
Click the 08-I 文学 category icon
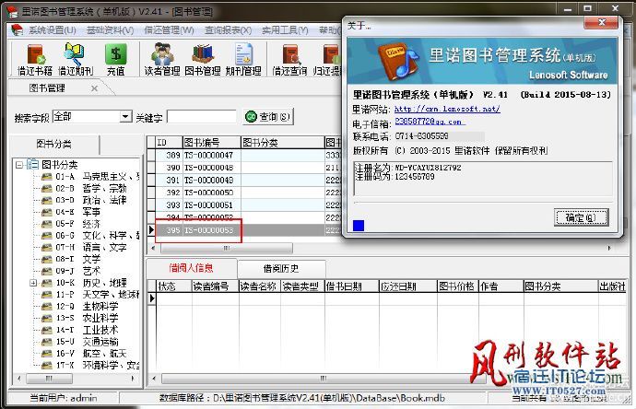tap(47, 259)
